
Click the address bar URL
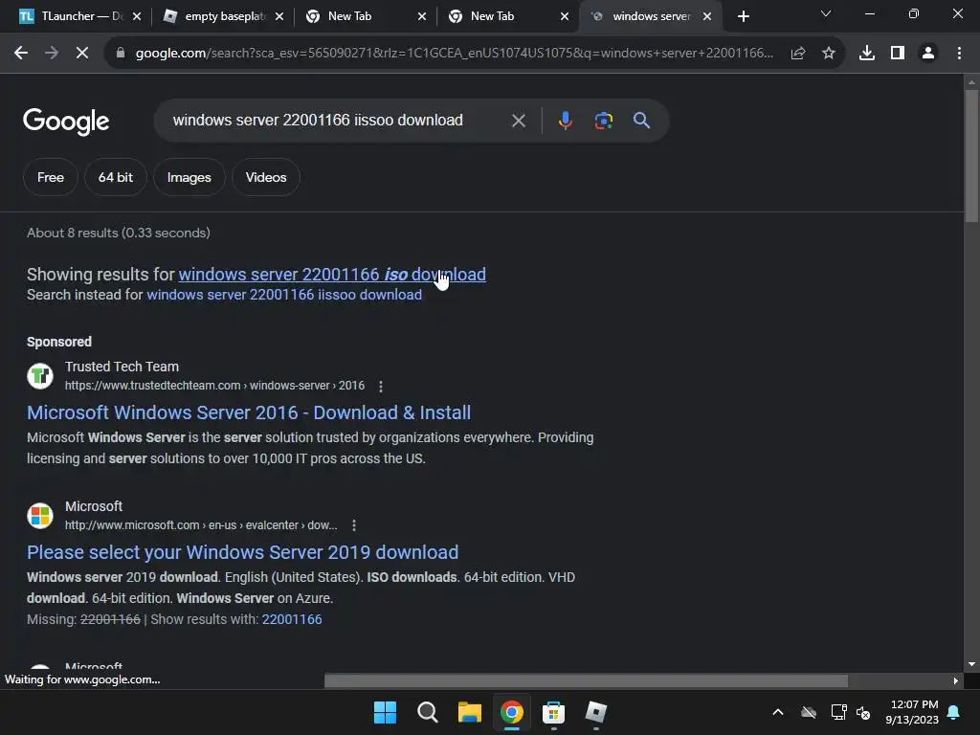[x=455, y=54]
